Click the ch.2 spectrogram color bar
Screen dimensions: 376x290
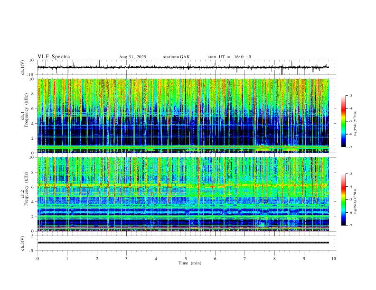click(x=344, y=199)
